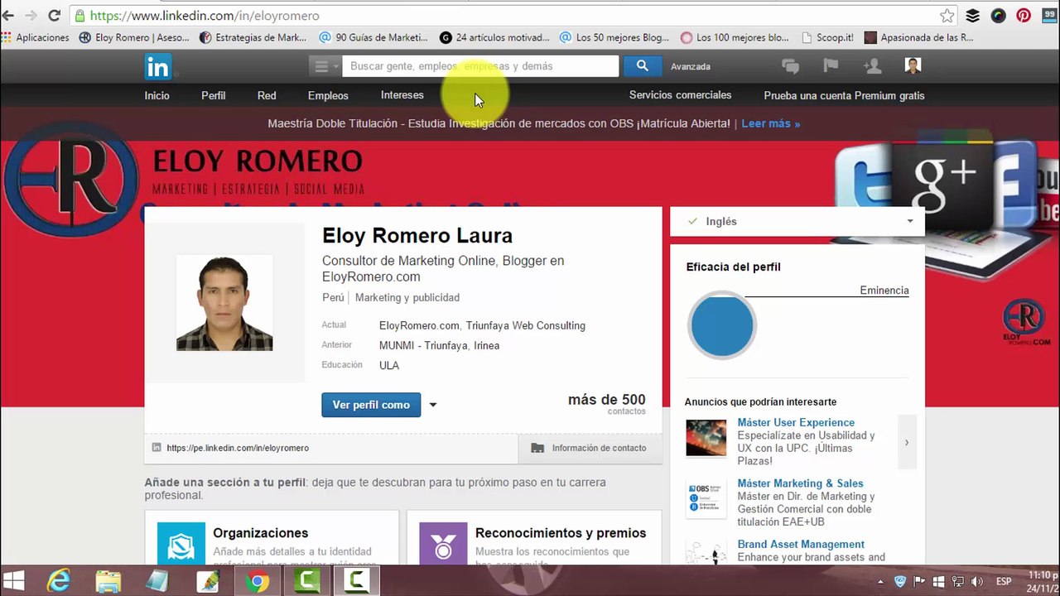Click the Ver perfil como button
The height and width of the screenshot is (596, 1060).
pos(371,405)
